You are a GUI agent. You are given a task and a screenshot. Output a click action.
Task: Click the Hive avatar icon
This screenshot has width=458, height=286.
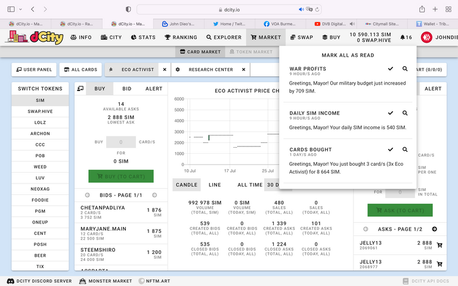click(x=426, y=38)
